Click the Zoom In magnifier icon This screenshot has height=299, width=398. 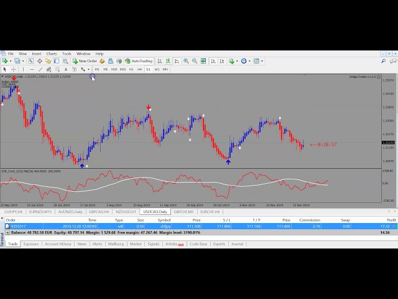point(186,61)
